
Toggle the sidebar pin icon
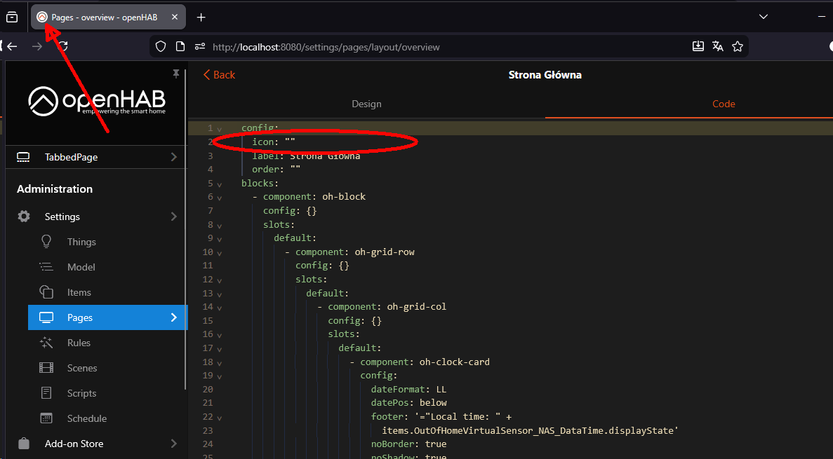176,74
